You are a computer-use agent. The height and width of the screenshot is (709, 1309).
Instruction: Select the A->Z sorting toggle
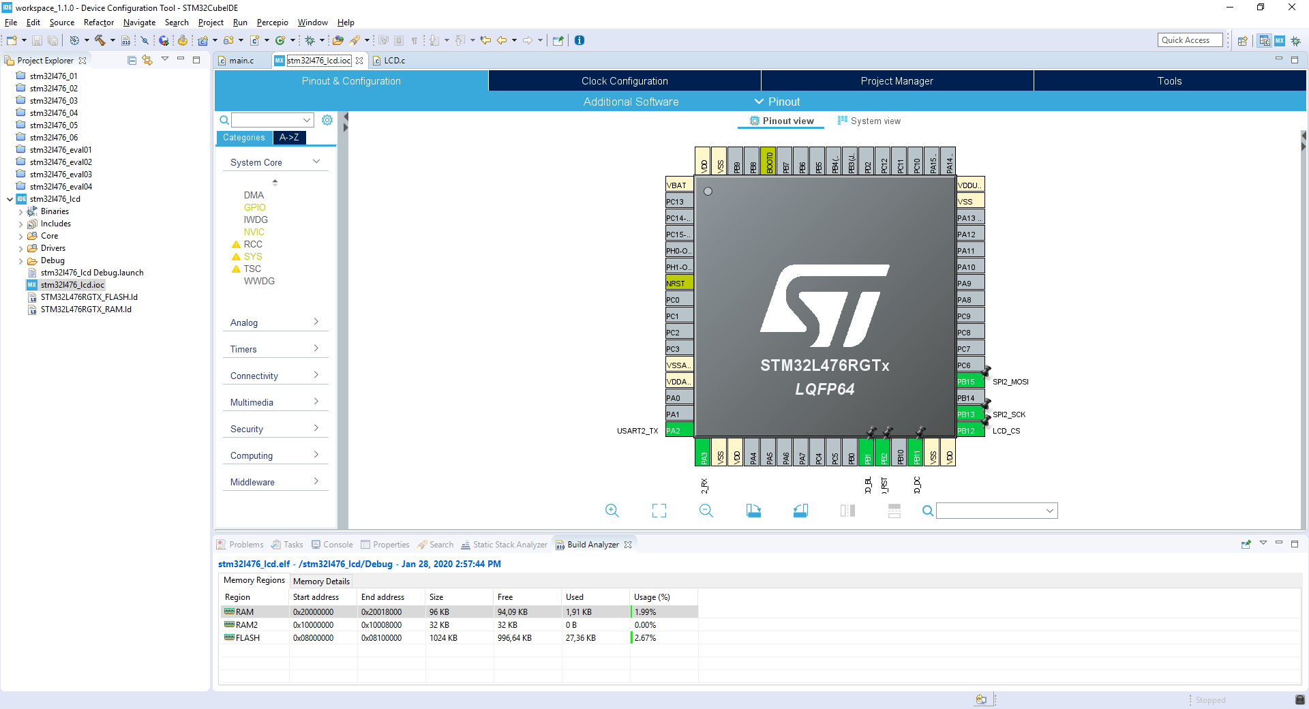289,138
